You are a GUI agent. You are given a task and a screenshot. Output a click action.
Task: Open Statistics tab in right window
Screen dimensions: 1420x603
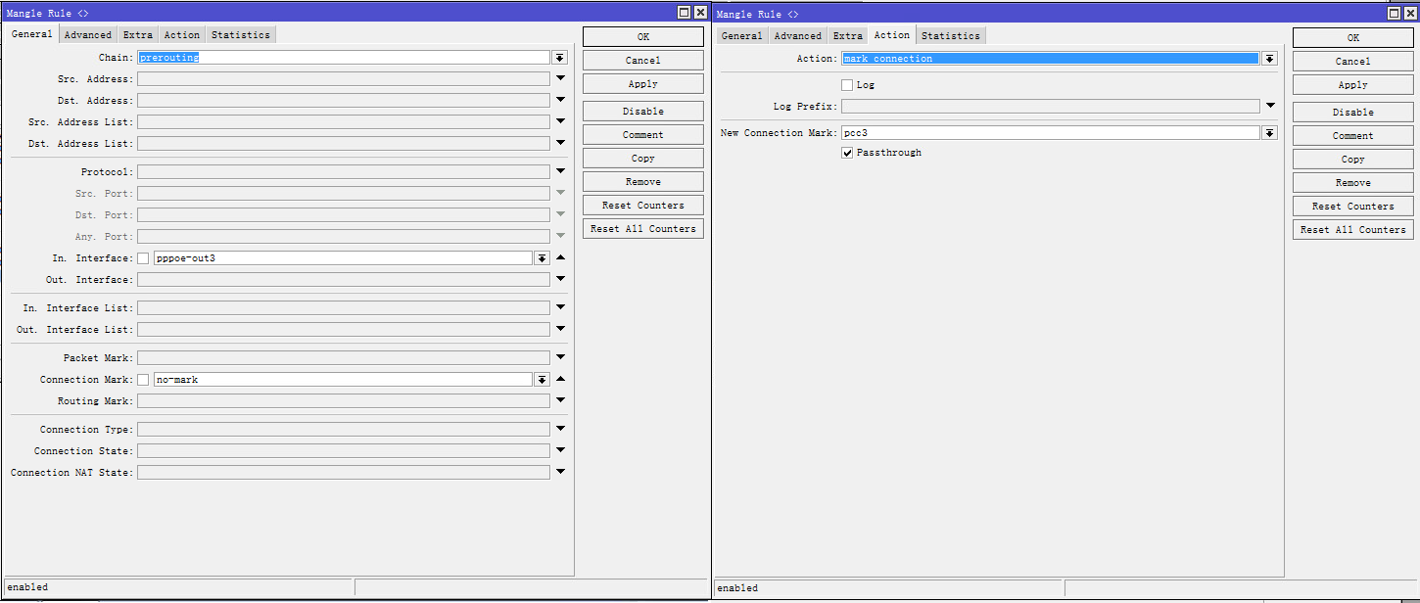(950, 36)
